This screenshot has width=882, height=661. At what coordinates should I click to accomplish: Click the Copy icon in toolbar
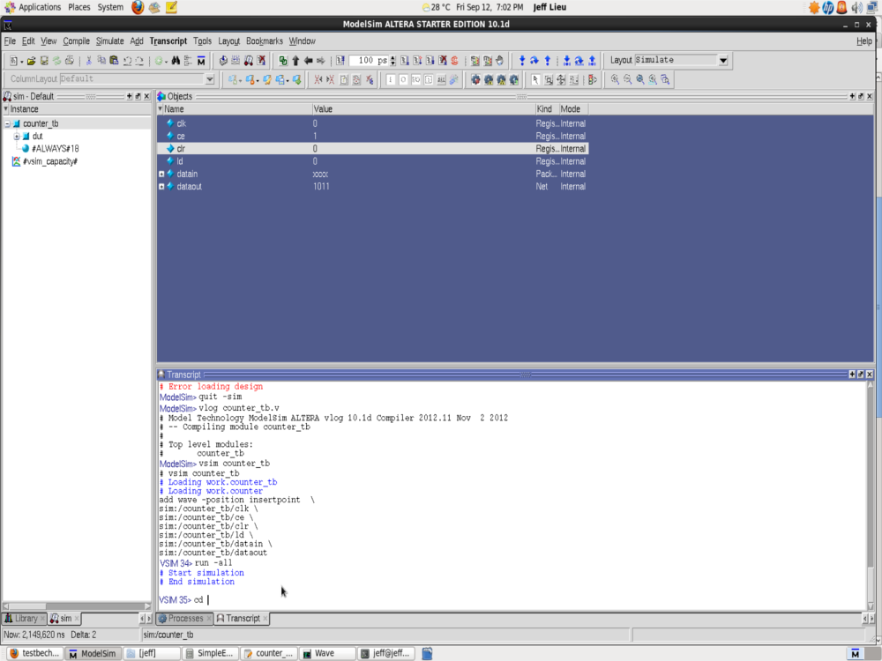click(101, 61)
